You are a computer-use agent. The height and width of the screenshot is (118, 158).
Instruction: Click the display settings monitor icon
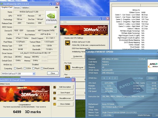click(67, 43)
